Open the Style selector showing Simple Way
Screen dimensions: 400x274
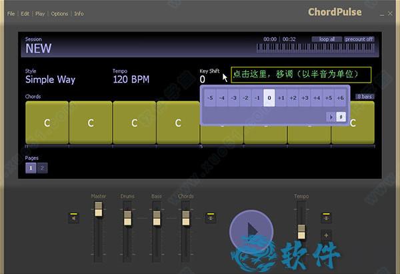pyautogui.click(x=50, y=79)
